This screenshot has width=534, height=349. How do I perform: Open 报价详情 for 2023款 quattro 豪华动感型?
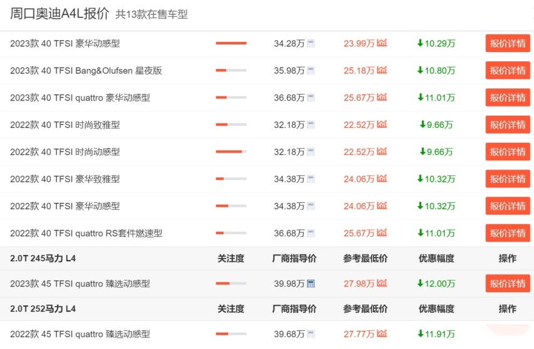pyautogui.click(x=508, y=97)
